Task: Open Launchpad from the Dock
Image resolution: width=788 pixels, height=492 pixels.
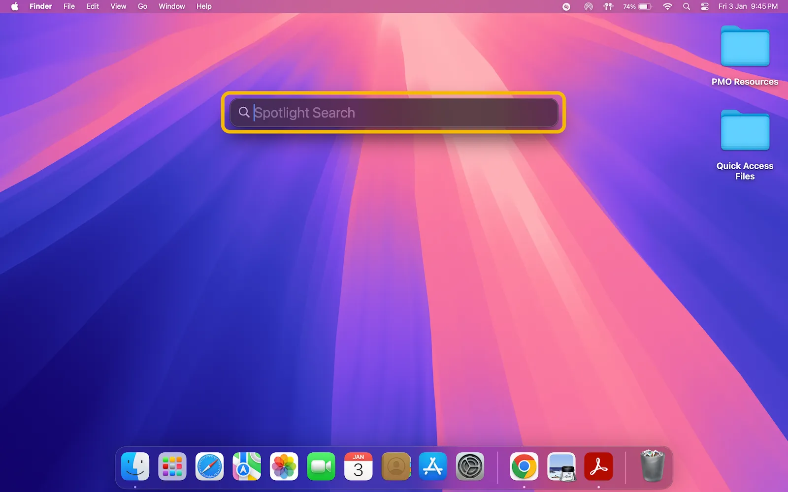Action: point(172,466)
